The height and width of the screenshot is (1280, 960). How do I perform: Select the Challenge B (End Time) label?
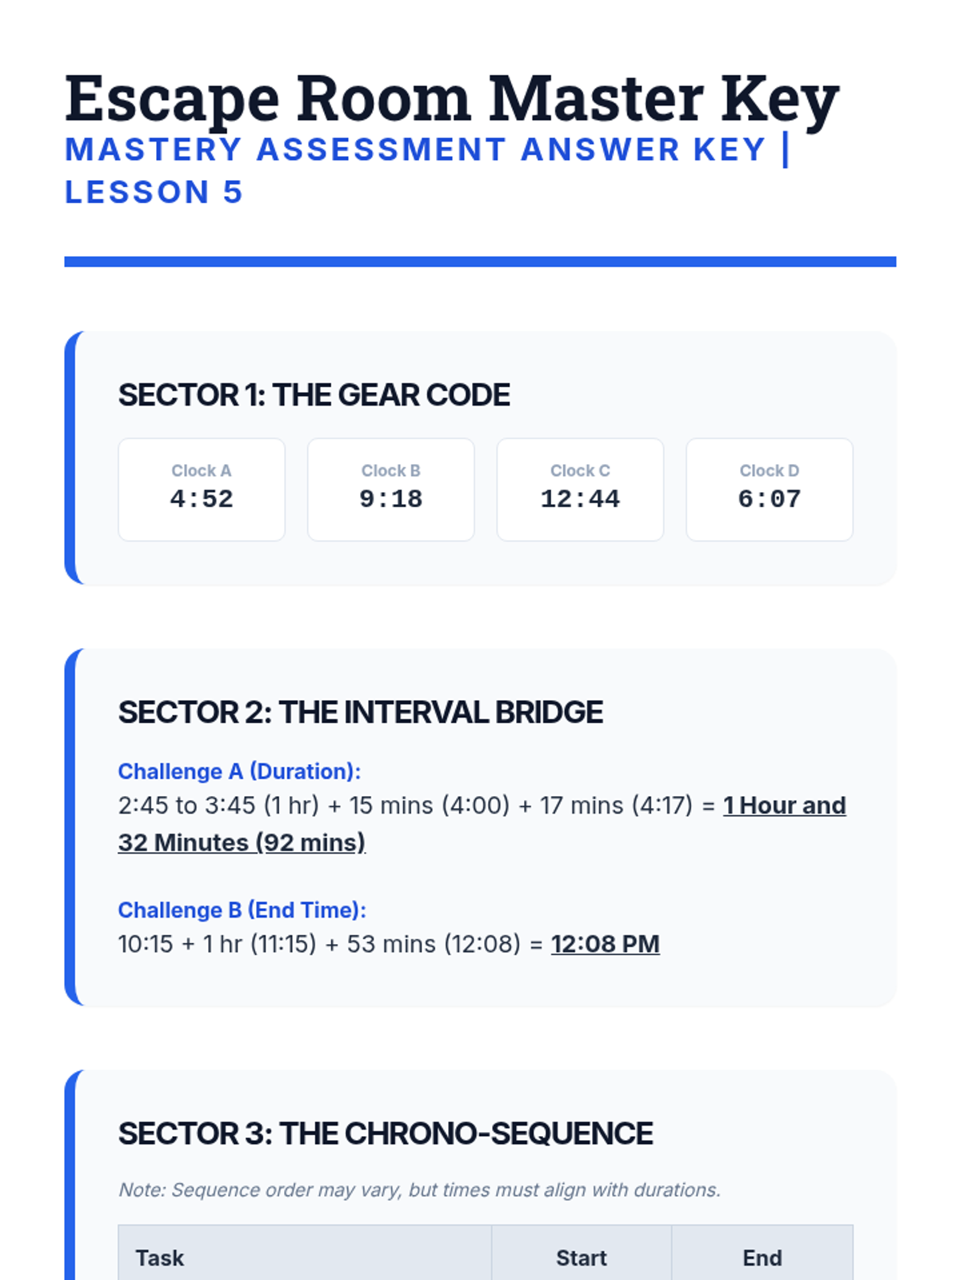tap(242, 910)
